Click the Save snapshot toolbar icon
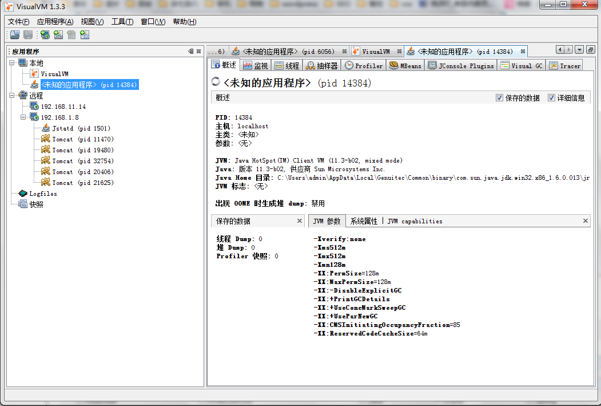Screen dimensions: 601x406 [x=28, y=35]
